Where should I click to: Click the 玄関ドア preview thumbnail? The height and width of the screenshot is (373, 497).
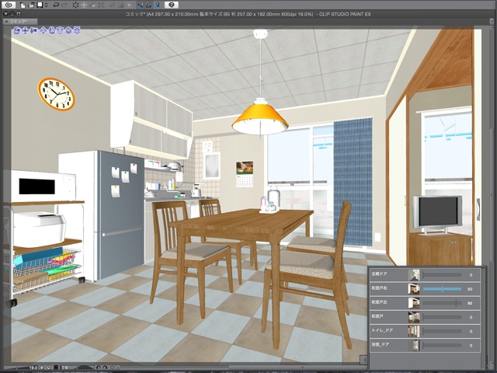[x=414, y=274]
